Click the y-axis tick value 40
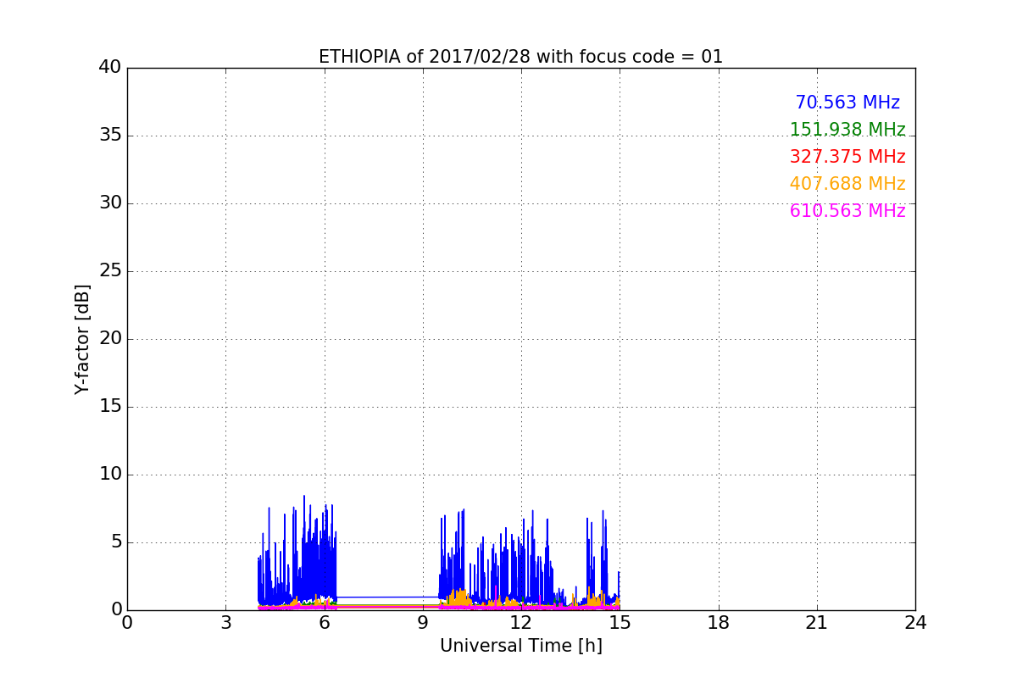Viewport: 1017px width, 678px height. [110, 68]
